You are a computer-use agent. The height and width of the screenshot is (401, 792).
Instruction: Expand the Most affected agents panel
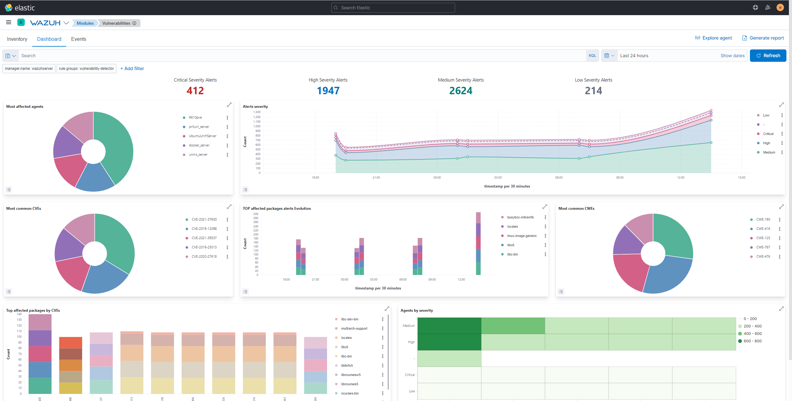click(229, 105)
